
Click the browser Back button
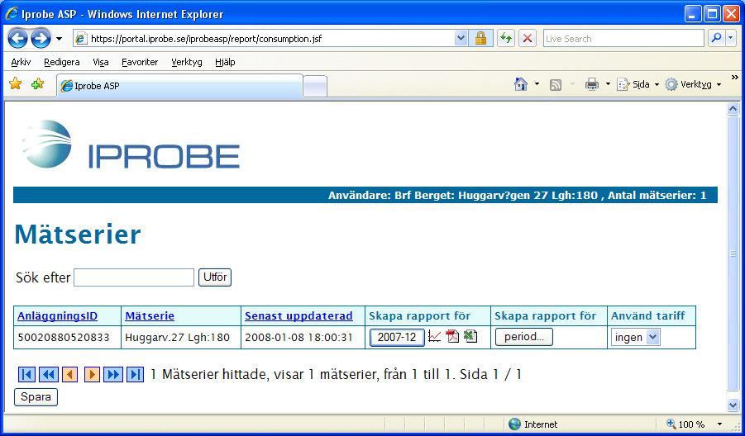coord(17,39)
